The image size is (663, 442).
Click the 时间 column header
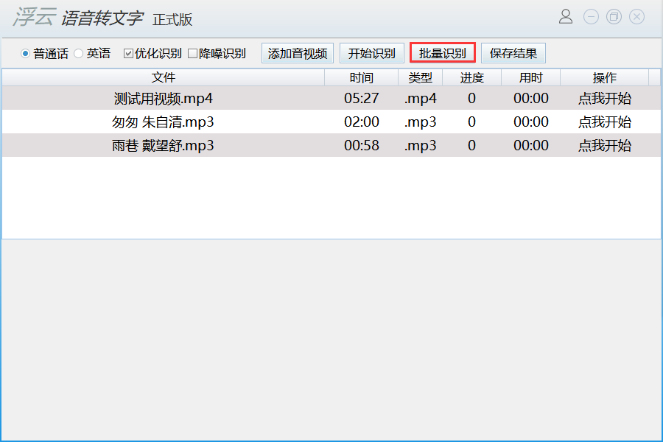pos(363,77)
